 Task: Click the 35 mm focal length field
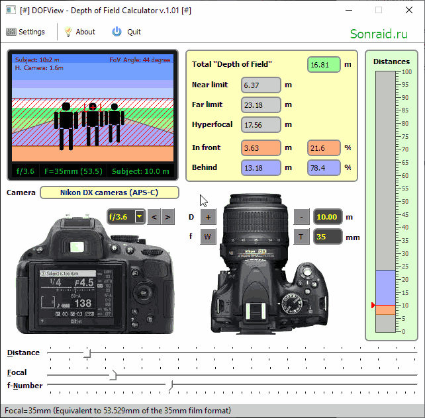pos(328,237)
